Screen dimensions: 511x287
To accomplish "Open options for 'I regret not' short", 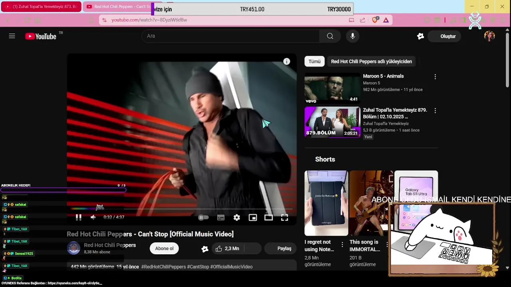I will (x=342, y=244).
